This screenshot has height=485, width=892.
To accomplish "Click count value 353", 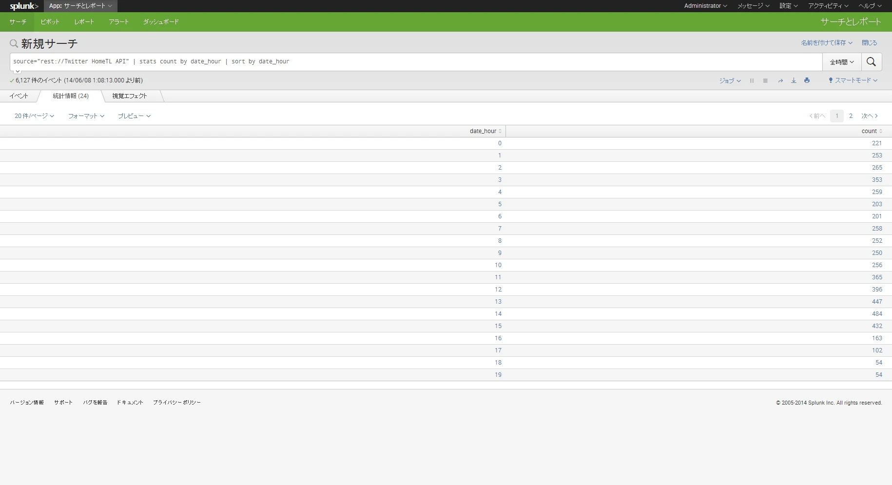I will (877, 180).
